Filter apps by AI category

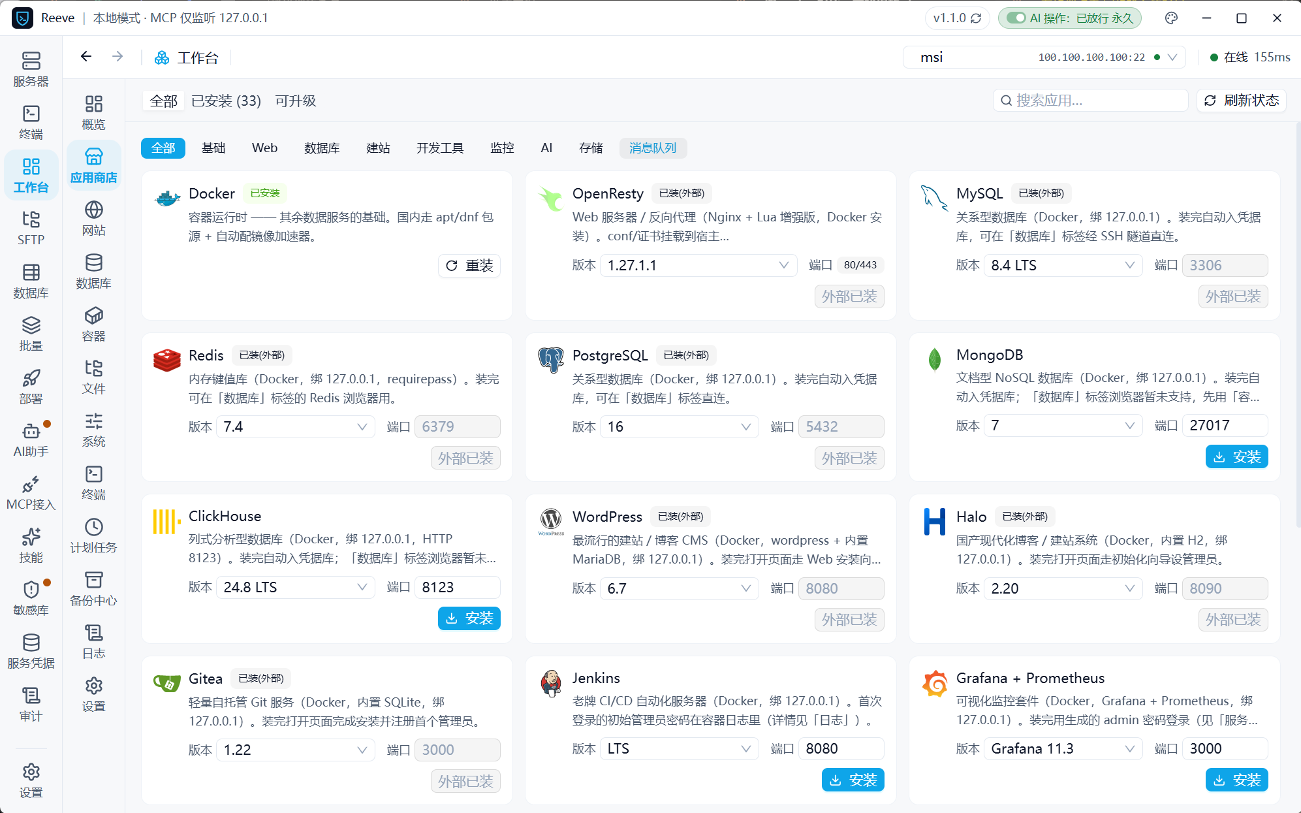(546, 148)
